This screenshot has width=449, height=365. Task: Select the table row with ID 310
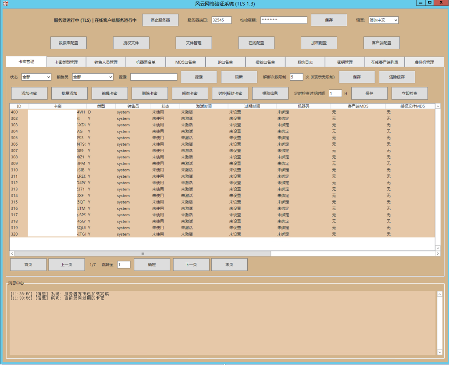(132, 170)
